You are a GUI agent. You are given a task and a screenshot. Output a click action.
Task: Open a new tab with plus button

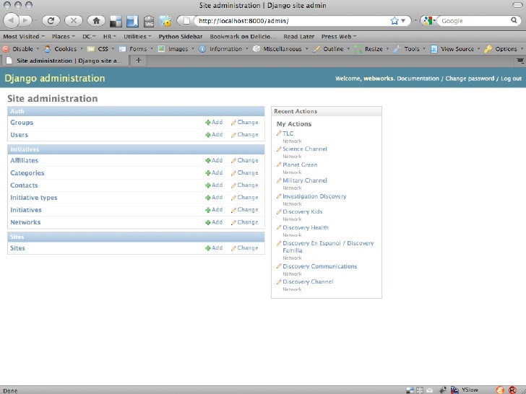point(138,61)
